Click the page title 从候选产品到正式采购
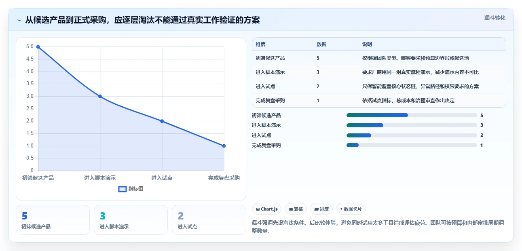Image resolution: width=522 pixels, height=251 pixels. (x=142, y=20)
